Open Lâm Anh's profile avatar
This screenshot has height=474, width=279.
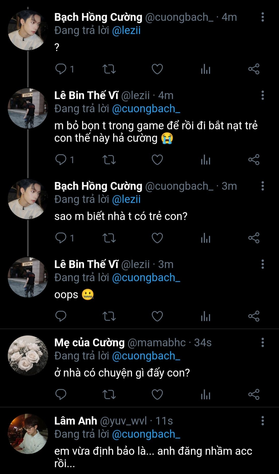28,434
